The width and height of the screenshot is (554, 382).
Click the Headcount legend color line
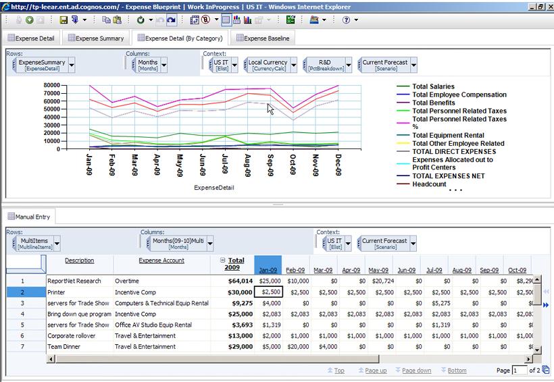point(403,184)
